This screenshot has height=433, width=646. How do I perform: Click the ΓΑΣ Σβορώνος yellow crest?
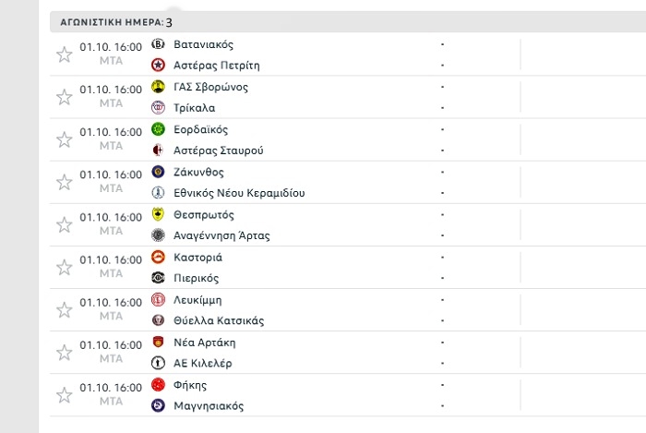[158, 87]
